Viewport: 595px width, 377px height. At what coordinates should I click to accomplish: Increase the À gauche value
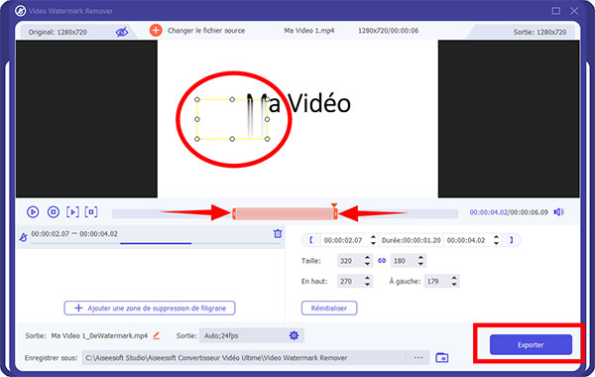click(x=454, y=279)
